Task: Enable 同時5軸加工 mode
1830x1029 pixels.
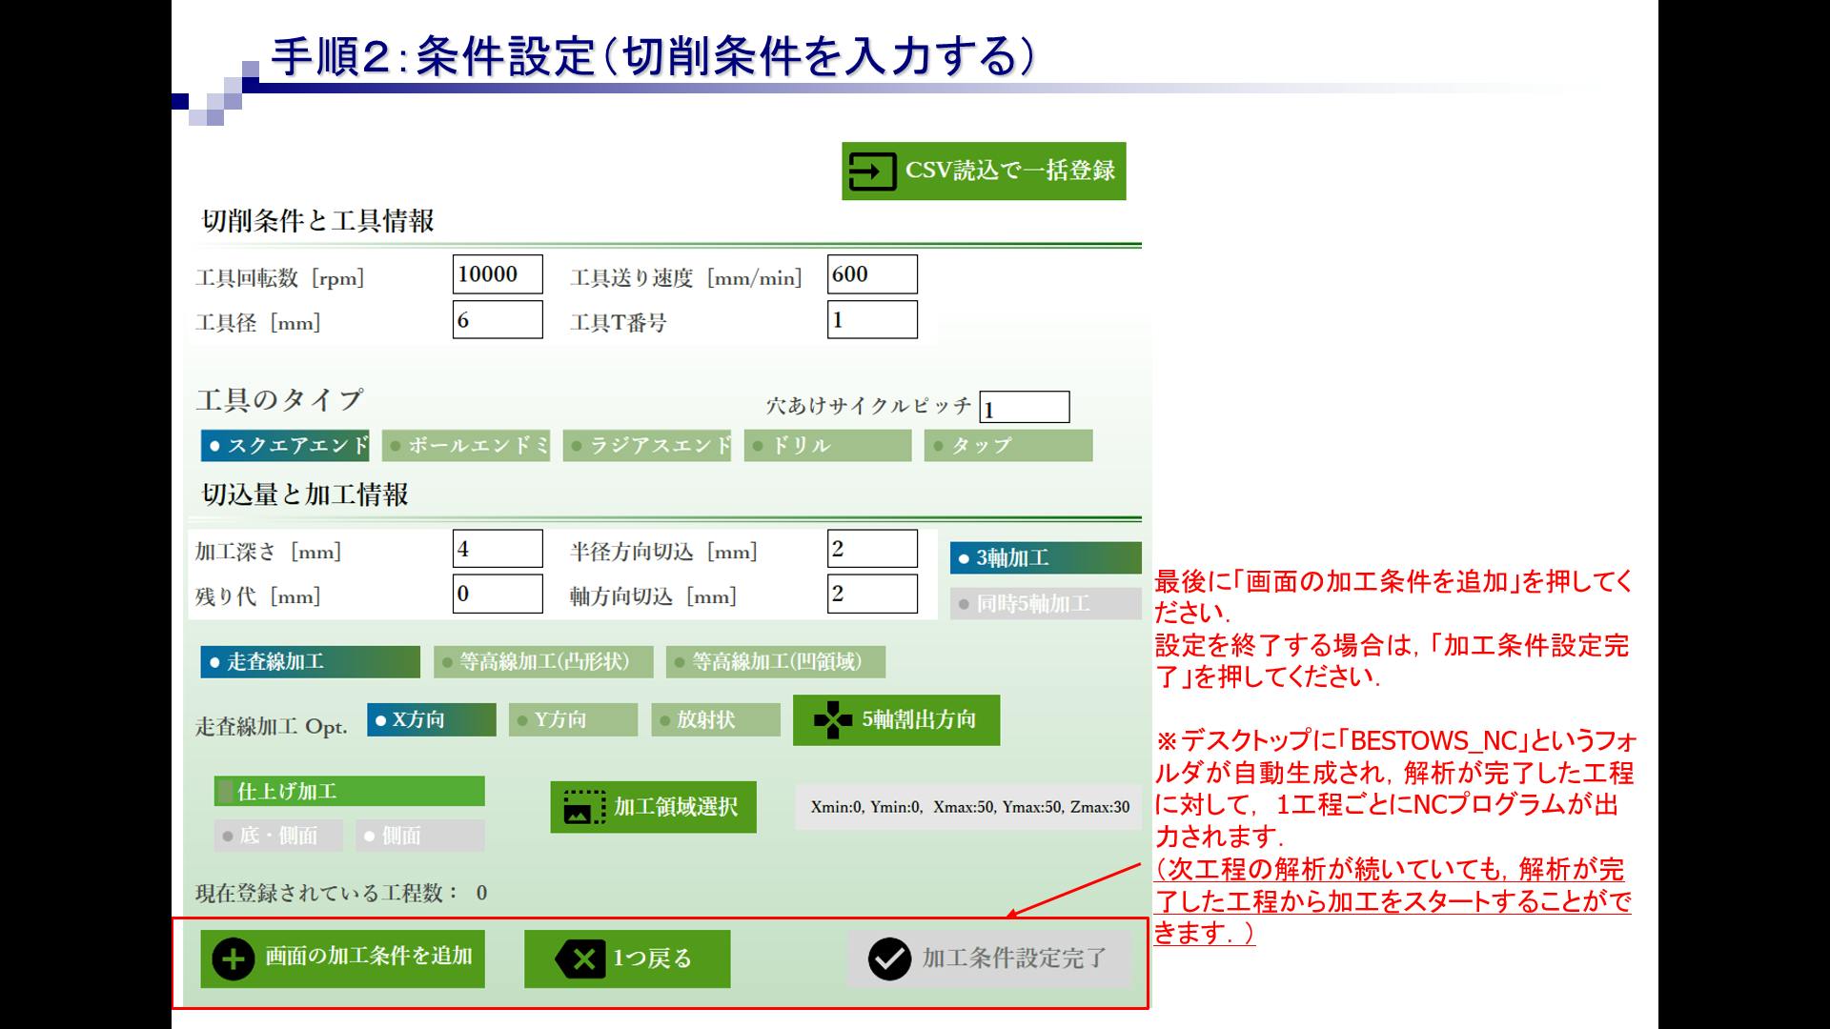Action: coord(1045,604)
